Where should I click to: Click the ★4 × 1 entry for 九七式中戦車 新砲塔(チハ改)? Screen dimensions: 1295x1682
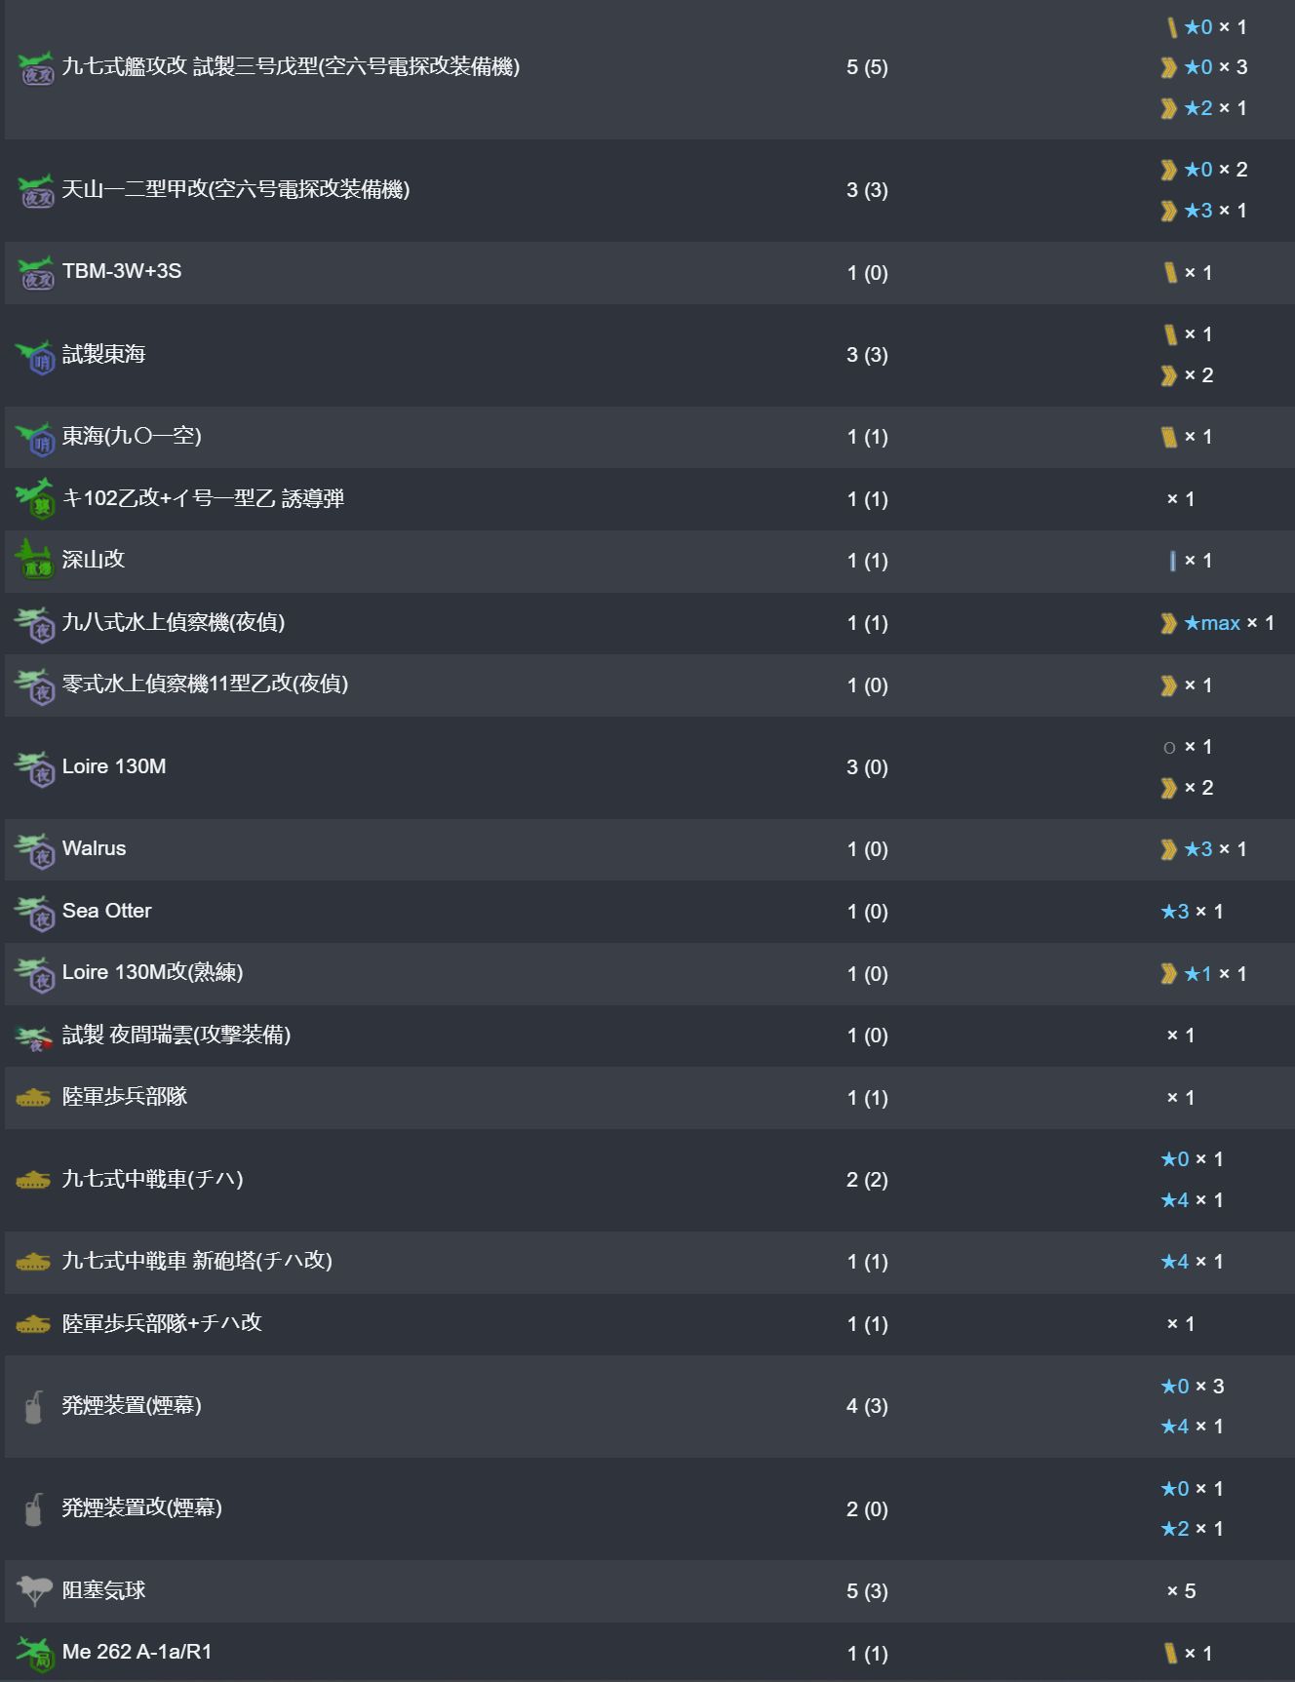coord(1191,1262)
